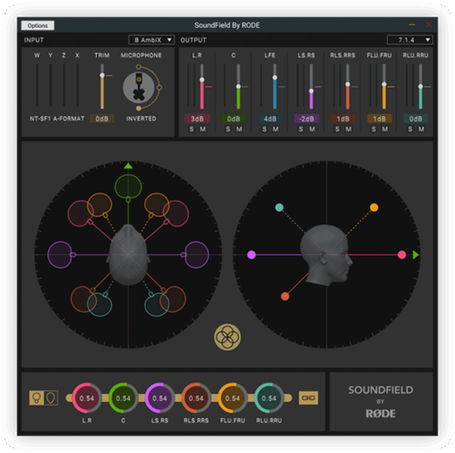Click the red-orange dot in side view

pos(286,296)
